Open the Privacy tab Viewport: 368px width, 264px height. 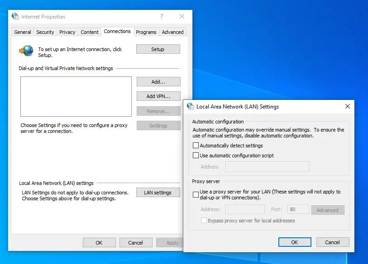(x=67, y=32)
